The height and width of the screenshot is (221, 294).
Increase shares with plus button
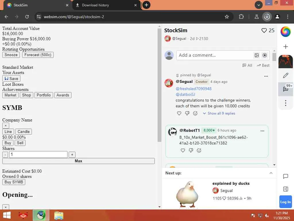pyautogui.click(x=72, y=155)
